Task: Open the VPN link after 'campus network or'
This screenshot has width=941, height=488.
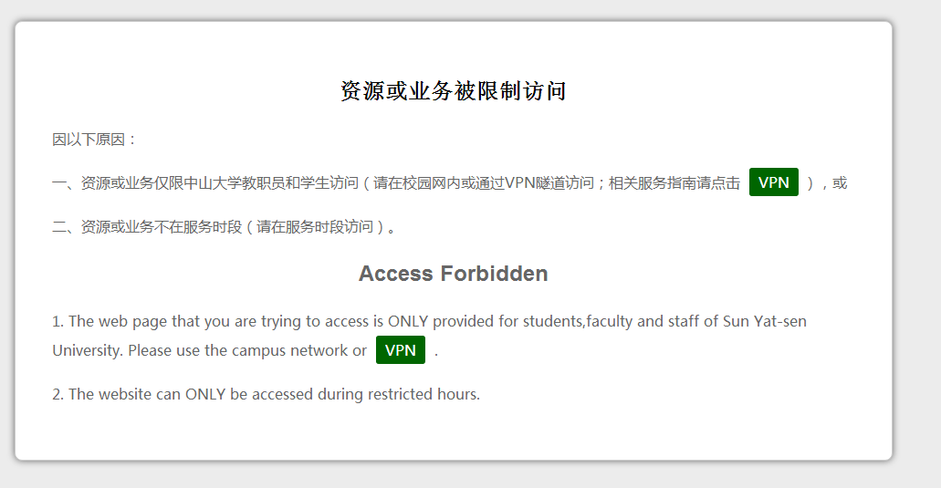Action: [401, 350]
